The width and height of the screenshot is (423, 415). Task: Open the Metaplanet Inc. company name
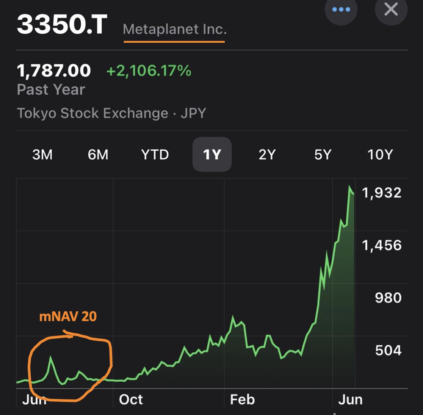174,29
